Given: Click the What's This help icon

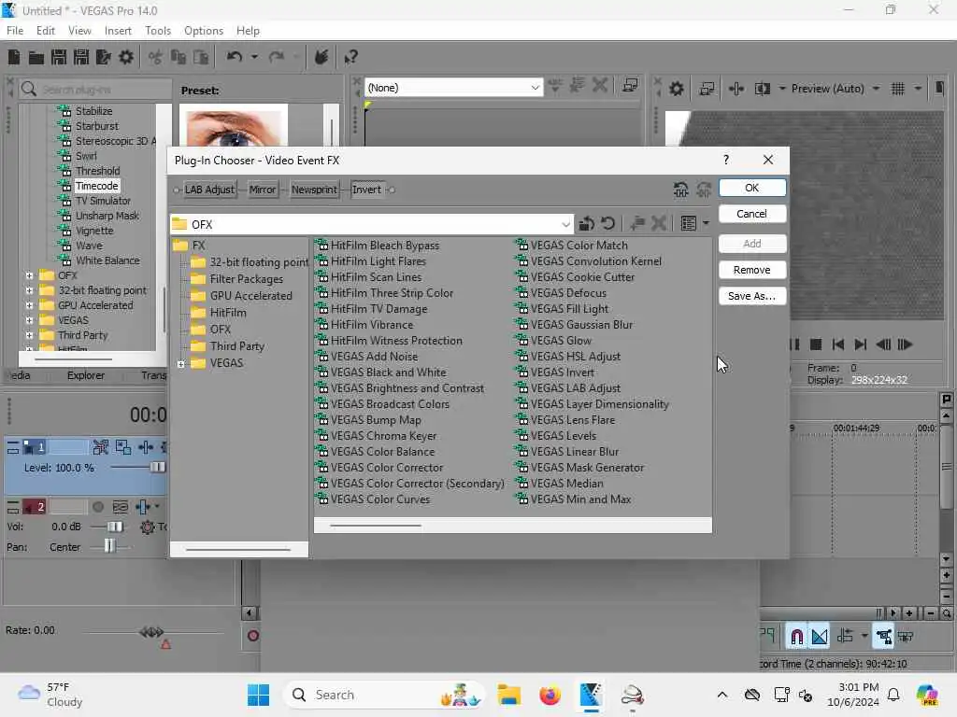Looking at the screenshot, I should click(350, 57).
